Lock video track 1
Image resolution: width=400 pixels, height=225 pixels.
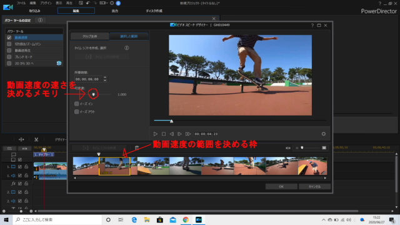coord(26,167)
